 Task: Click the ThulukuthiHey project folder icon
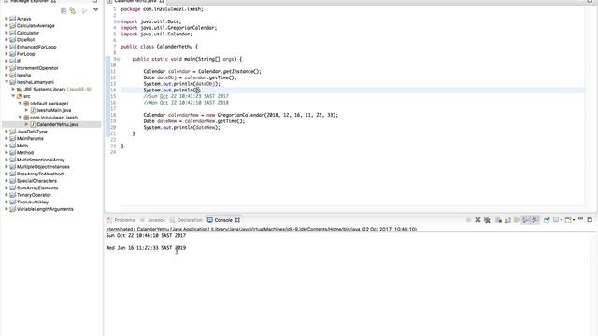pyautogui.click(x=12, y=202)
